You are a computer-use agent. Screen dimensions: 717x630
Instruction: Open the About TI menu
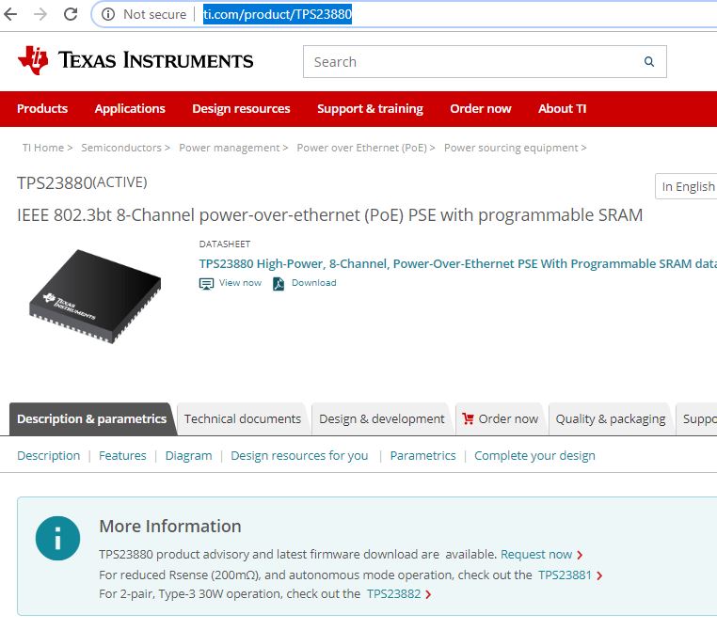click(x=562, y=109)
